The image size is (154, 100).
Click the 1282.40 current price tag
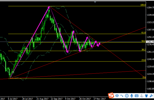pos(150,42)
